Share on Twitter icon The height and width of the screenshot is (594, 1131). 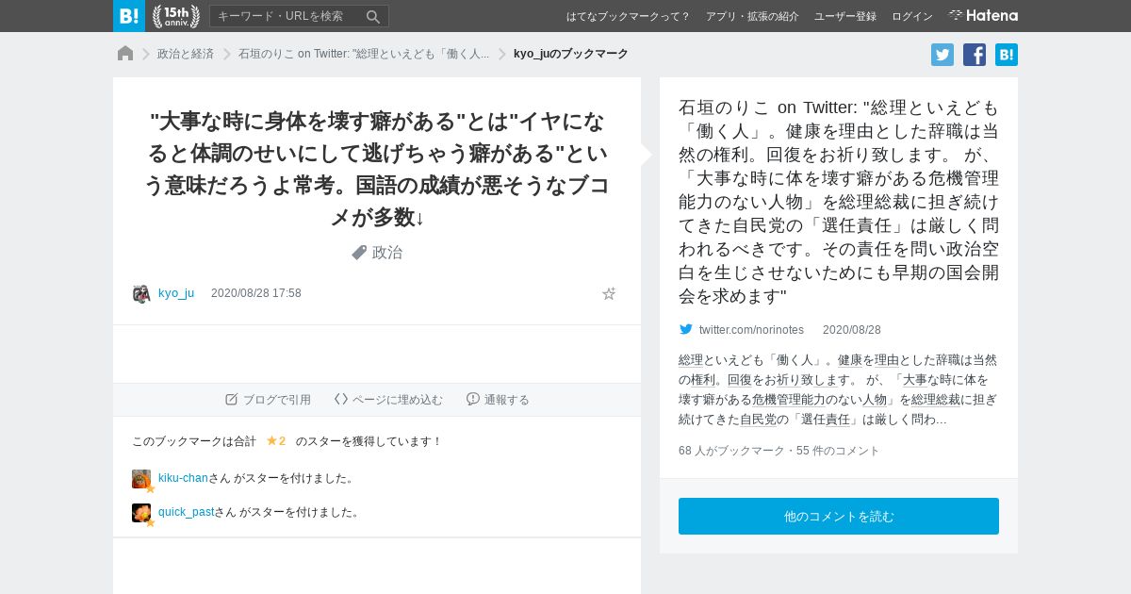coord(942,55)
